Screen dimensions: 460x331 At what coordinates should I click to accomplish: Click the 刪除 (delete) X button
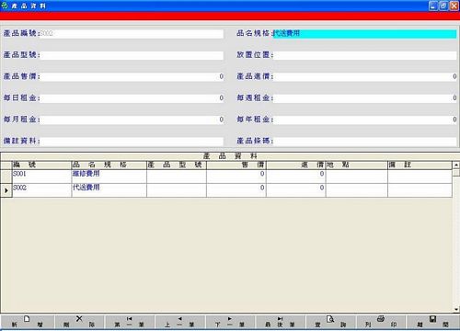pos(79,322)
